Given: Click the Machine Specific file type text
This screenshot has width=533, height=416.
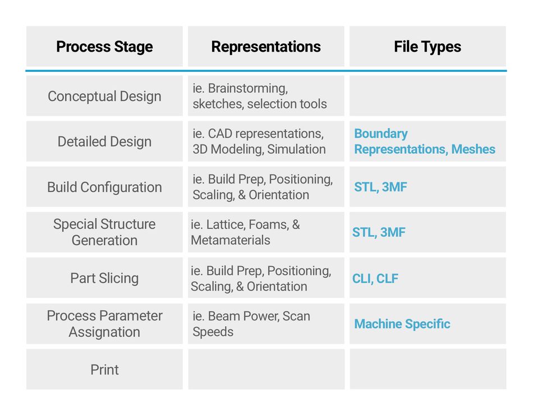Looking at the screenshot, I should pos(402,324).
